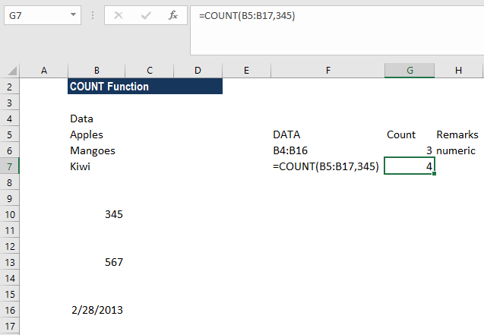This screenshot has width=484, height=335.
Task: Select column B header
Action: click(x=96, y=71)
